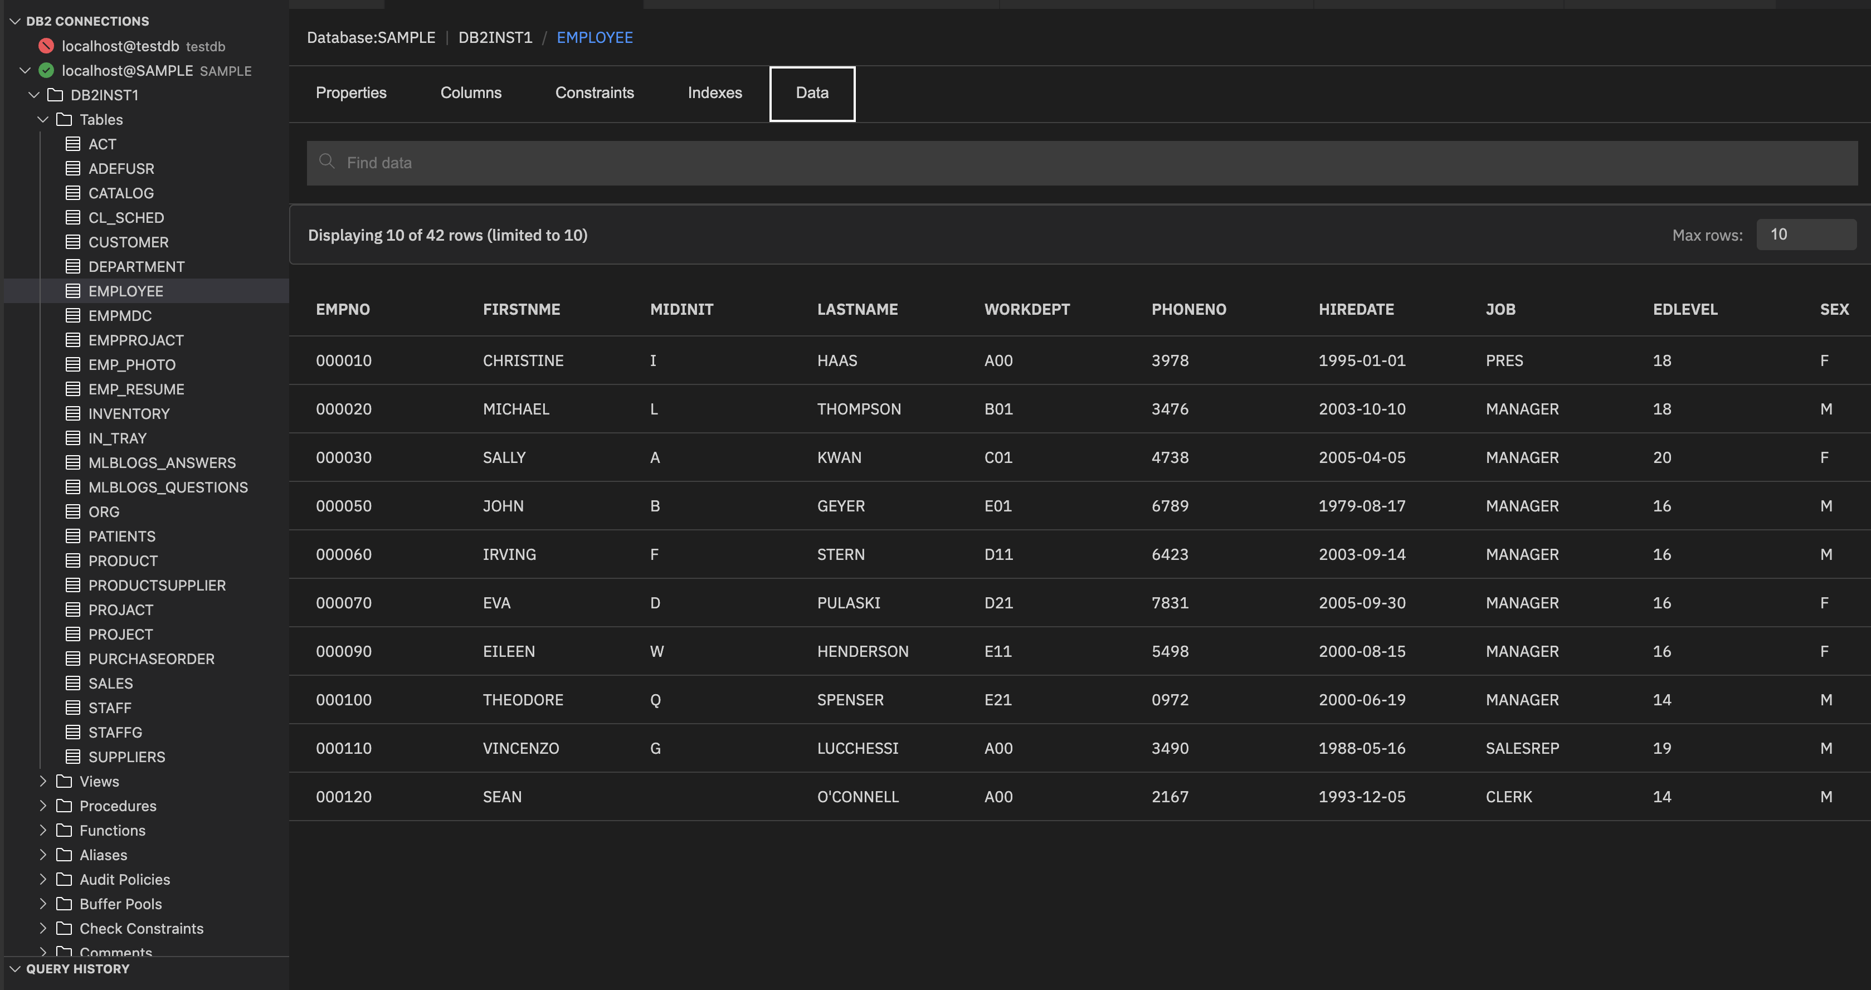Screen dimensions: 1871x990
Task: Click the EMPLOYEE breadcrumb link
Action: (594, 37)
